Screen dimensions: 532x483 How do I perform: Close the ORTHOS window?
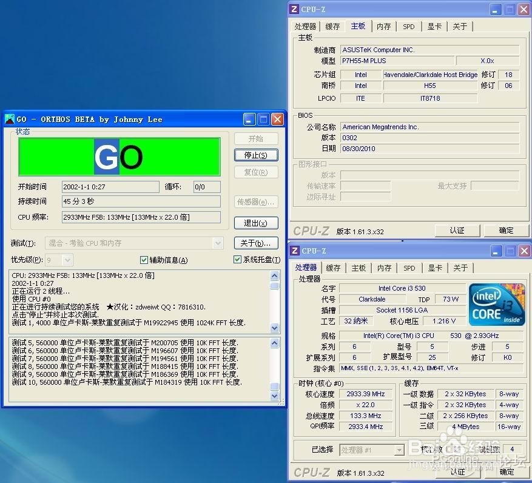click(x=278, y=120)
